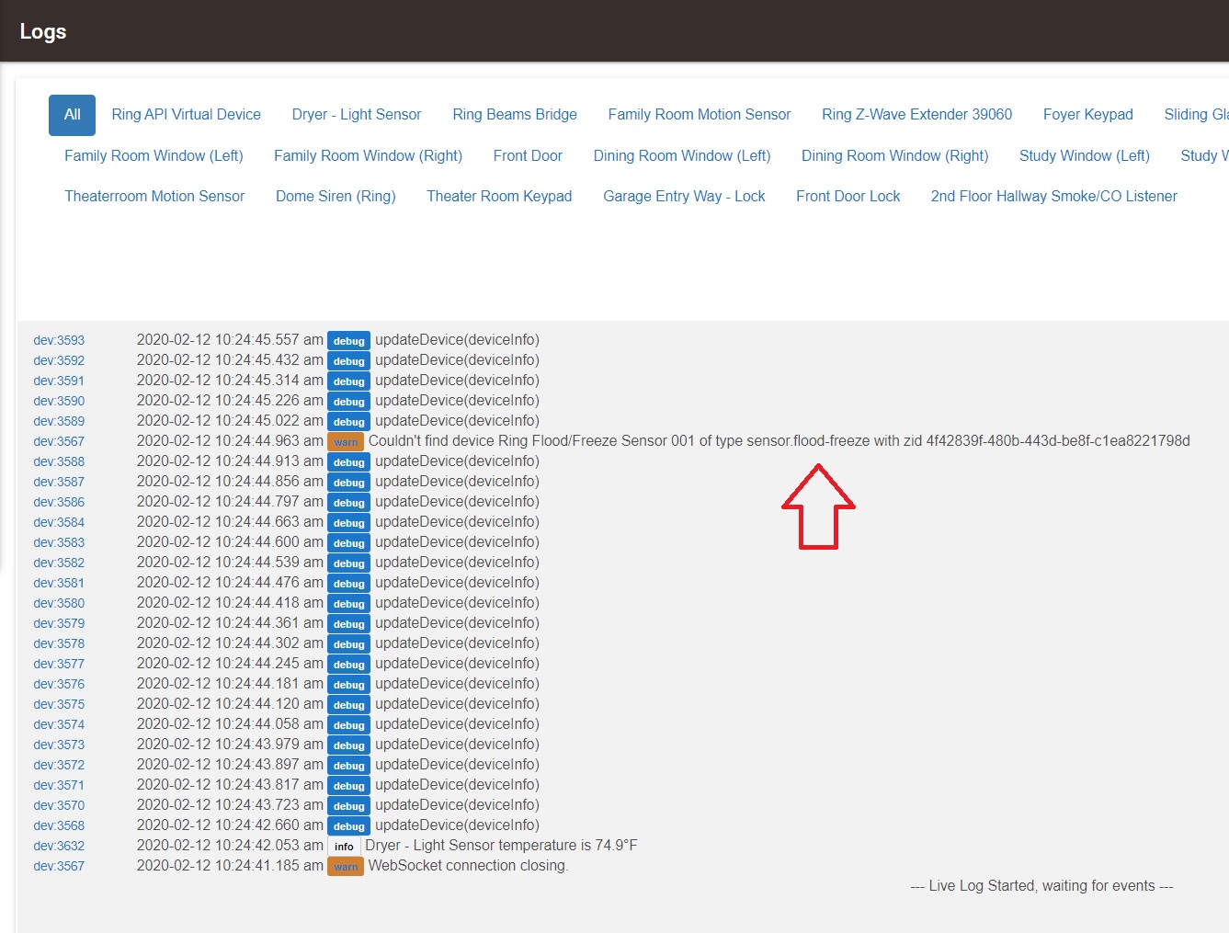Screen dimensions: 1229x933
Task: Click the orange warn badge on flood-freeze entry
Action: pos(346,442)
